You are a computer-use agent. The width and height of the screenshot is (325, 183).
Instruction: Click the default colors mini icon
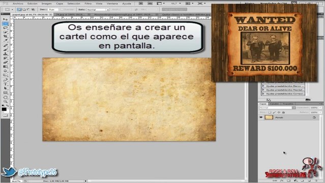4,106
